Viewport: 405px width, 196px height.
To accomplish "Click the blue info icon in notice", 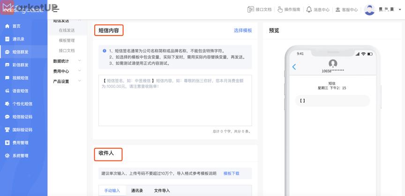I will coord(105,51).
